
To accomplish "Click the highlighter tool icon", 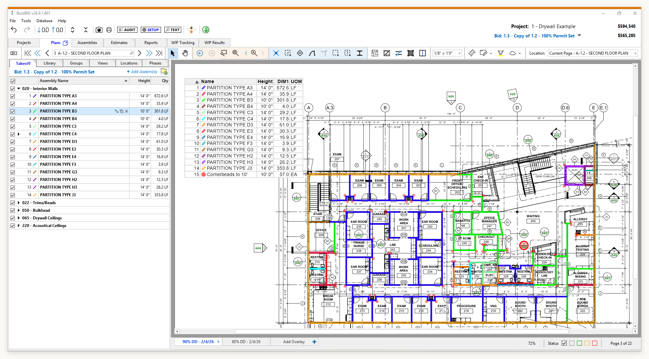I will [501, 53].
